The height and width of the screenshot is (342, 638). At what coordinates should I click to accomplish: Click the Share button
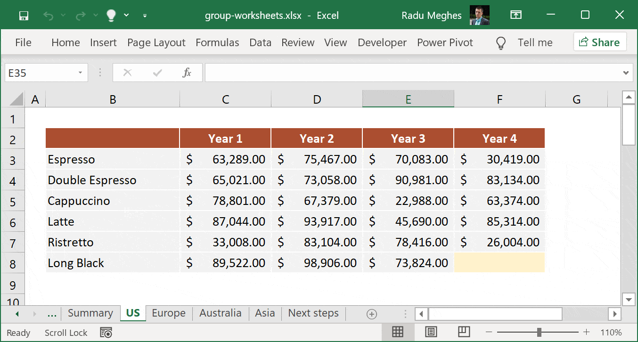[599, 42]
